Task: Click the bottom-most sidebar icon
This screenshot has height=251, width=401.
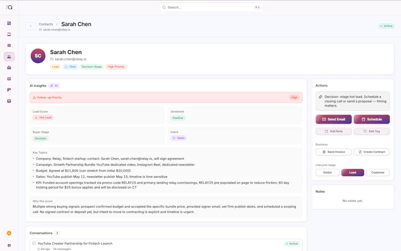Action: click(x=9, y=245)
